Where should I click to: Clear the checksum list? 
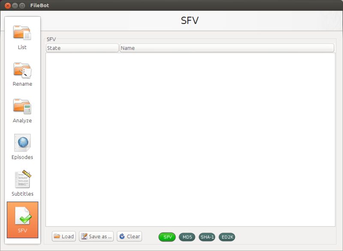tap(129, 236)
